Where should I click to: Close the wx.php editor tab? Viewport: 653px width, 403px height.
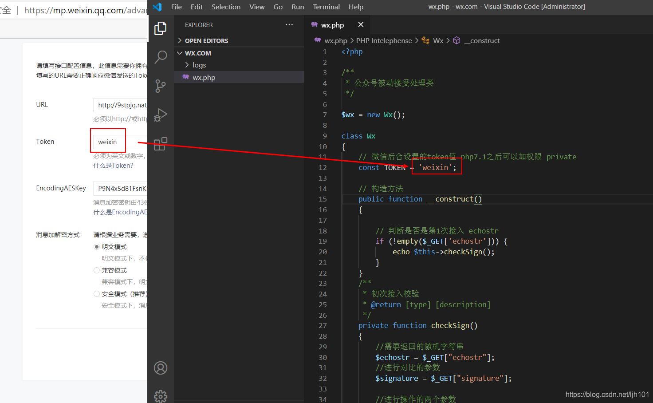pos(361,25)
